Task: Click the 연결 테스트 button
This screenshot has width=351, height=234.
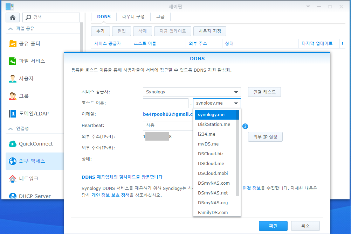Action: [264, 92]
